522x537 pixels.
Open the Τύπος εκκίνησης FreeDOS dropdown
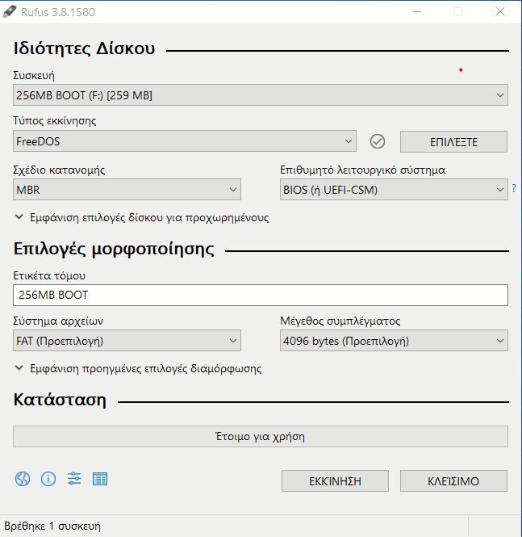click(185, 141)
